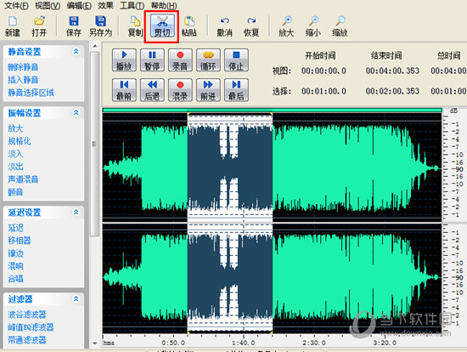Image resolution: width=467 pixels, height=352 pixels.
Task: Click the 另存为 save-as icon
Action: pos(101,26)
